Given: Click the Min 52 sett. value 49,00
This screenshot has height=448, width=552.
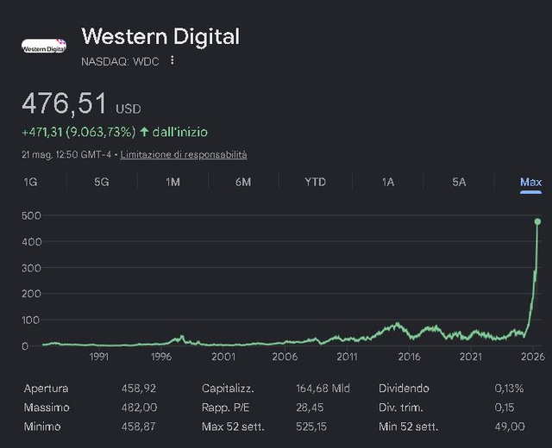Looking at the screenshot, I should [510, 426].
